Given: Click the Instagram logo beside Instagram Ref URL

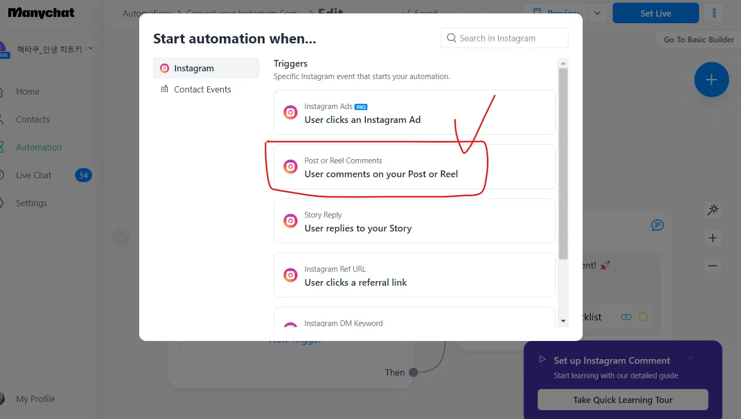Looking at the screenshot, I should [291, 275].
